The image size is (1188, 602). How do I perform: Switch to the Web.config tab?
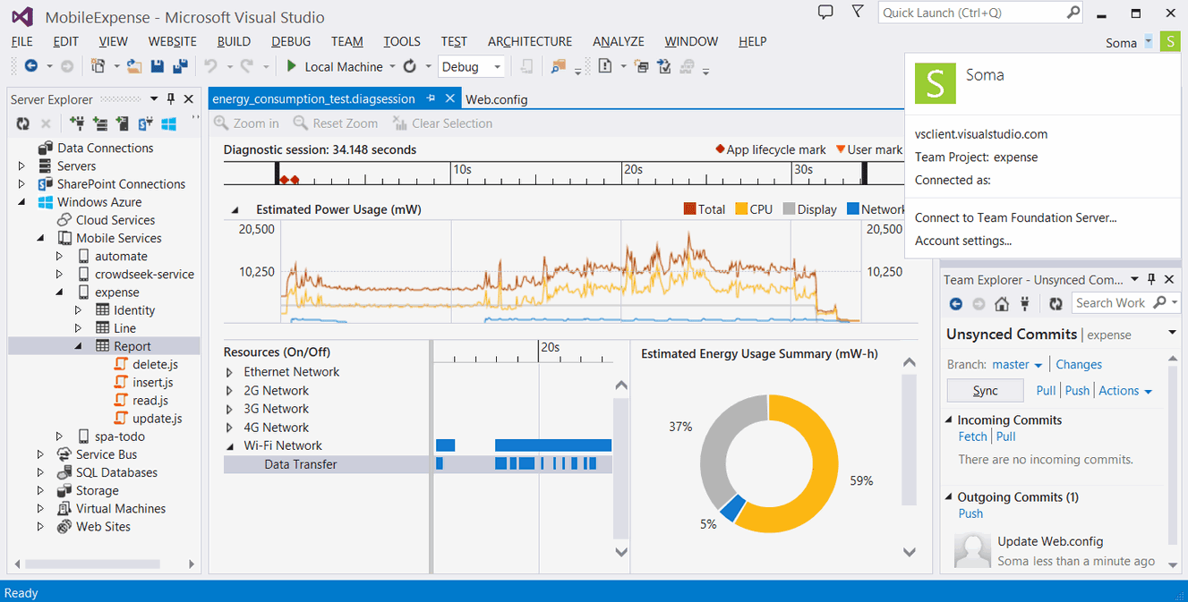tap(497, 99)
